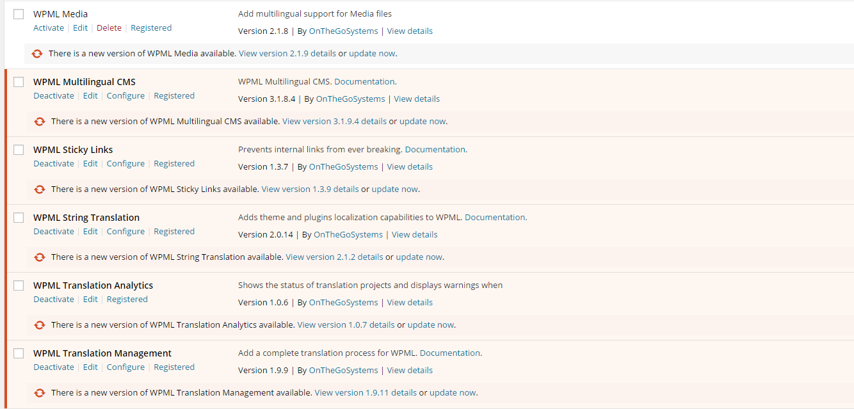The image size is (854, 409).
Task: Open View version 1.0.7 details link
Action: point(346,325)
